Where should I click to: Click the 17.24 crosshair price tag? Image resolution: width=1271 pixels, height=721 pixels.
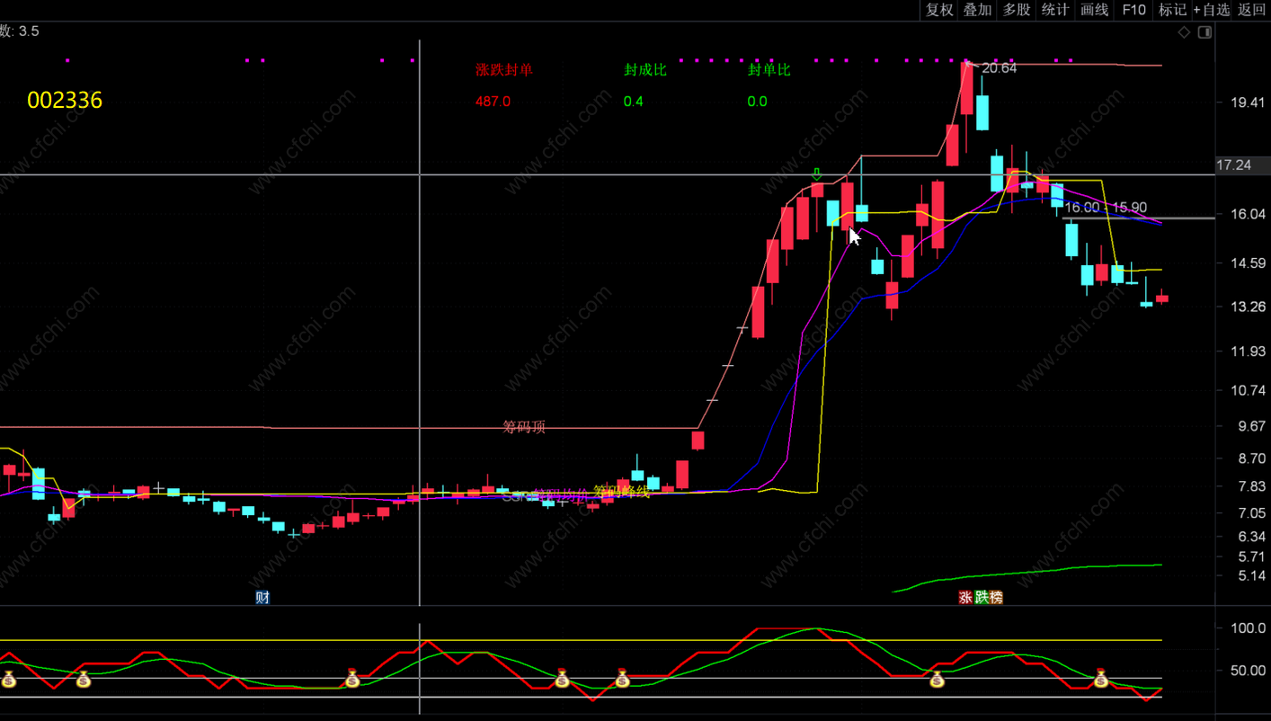[1233, 165]
